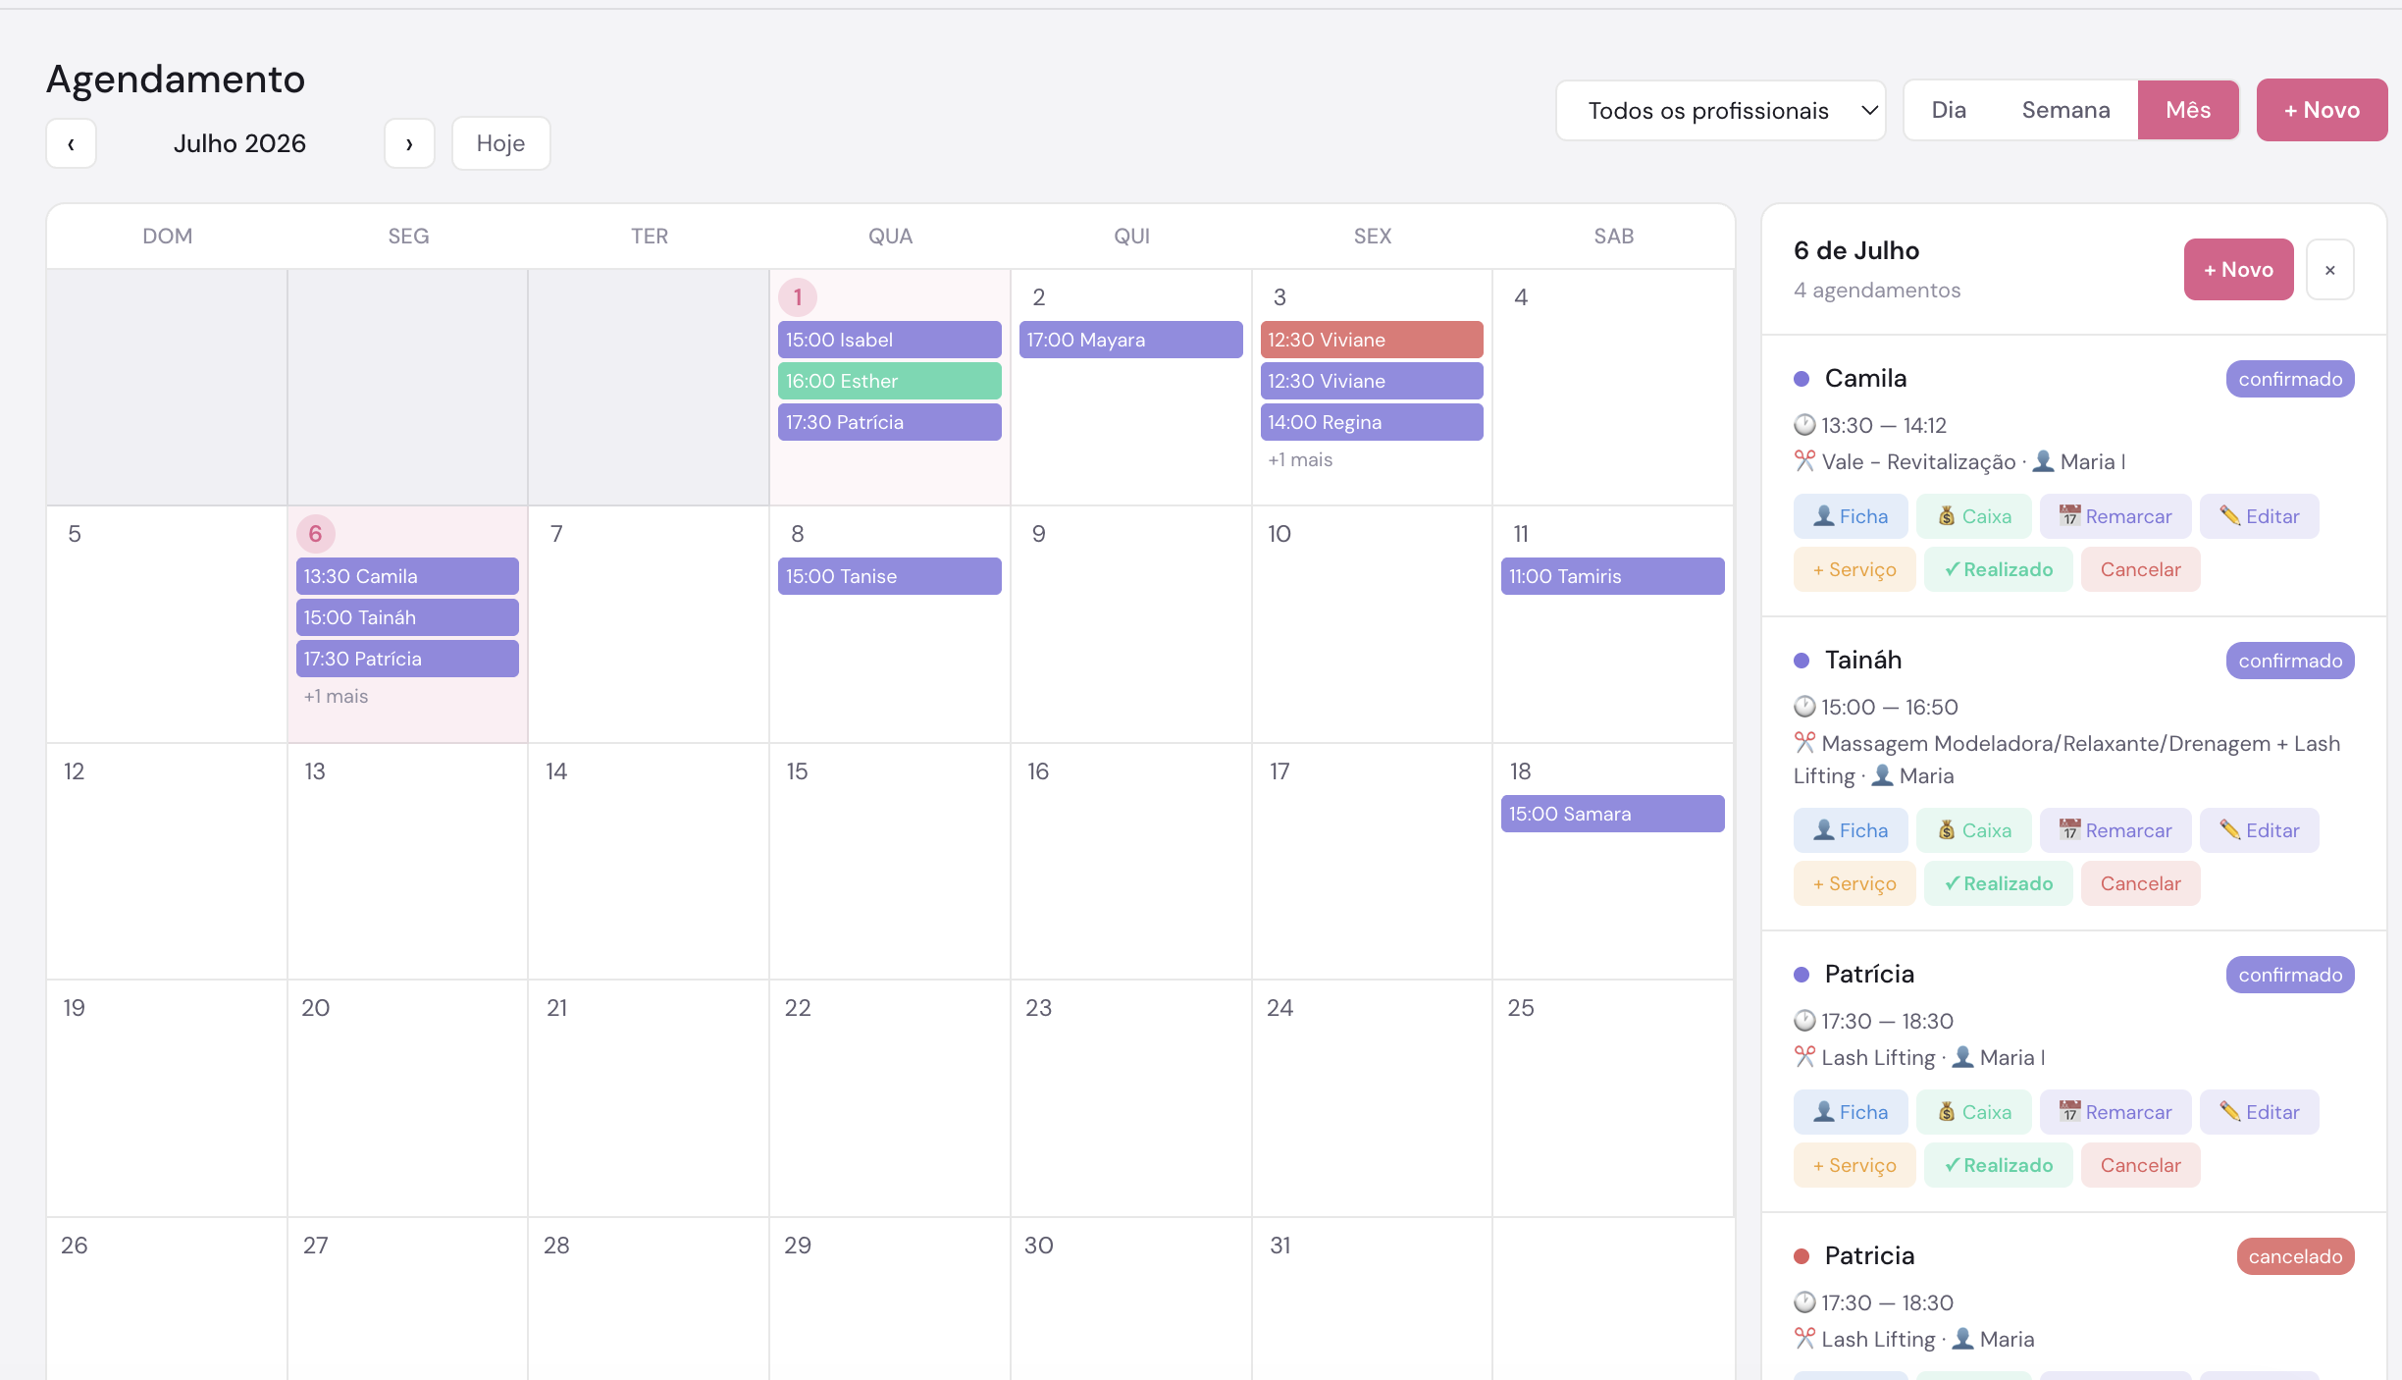The image size is (2402, 1380).
Task: Mark Taináh appointment as Realizado
Action: click(x=1999, y=883)
